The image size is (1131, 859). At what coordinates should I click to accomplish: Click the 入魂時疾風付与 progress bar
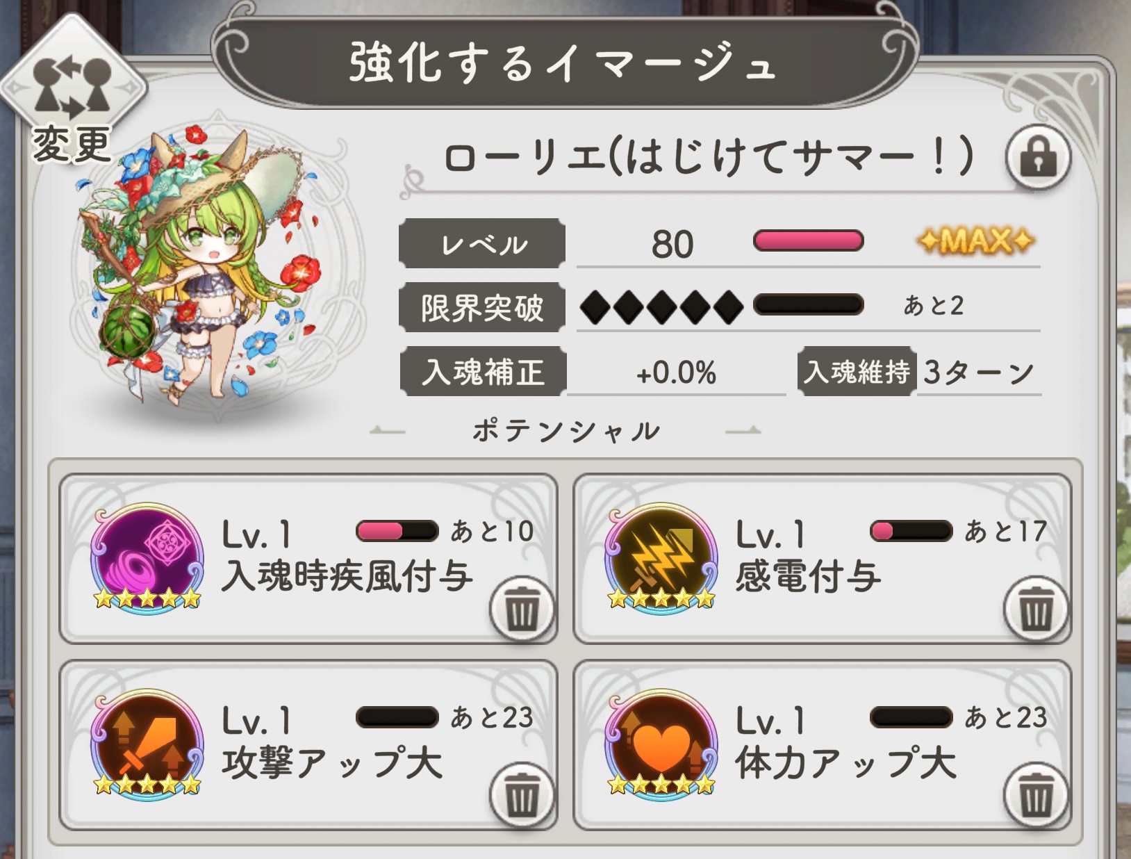pyautogui.click(x=397, y=531)
